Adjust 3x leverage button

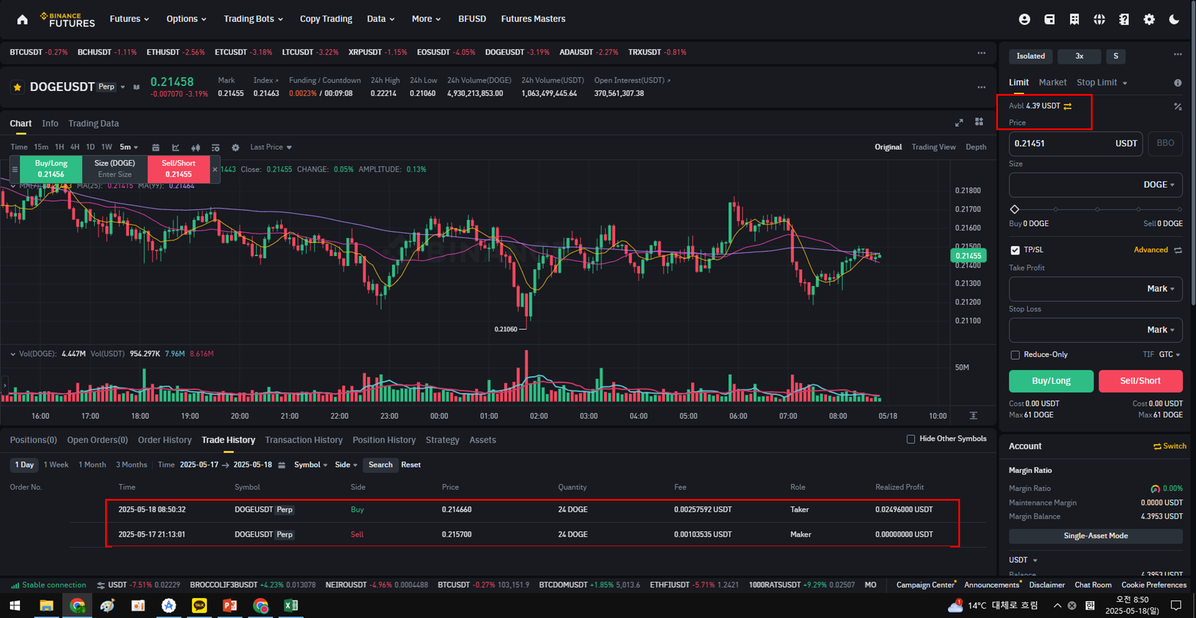coord(1079,56)
